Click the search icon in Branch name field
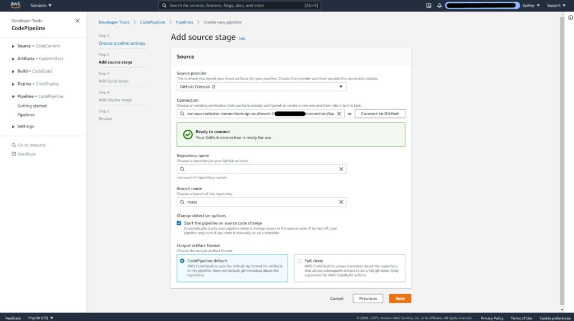 [182, 202]
